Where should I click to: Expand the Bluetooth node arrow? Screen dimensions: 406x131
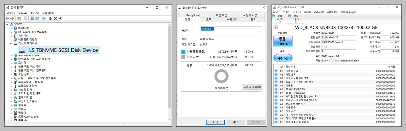[x=11, y=28]
